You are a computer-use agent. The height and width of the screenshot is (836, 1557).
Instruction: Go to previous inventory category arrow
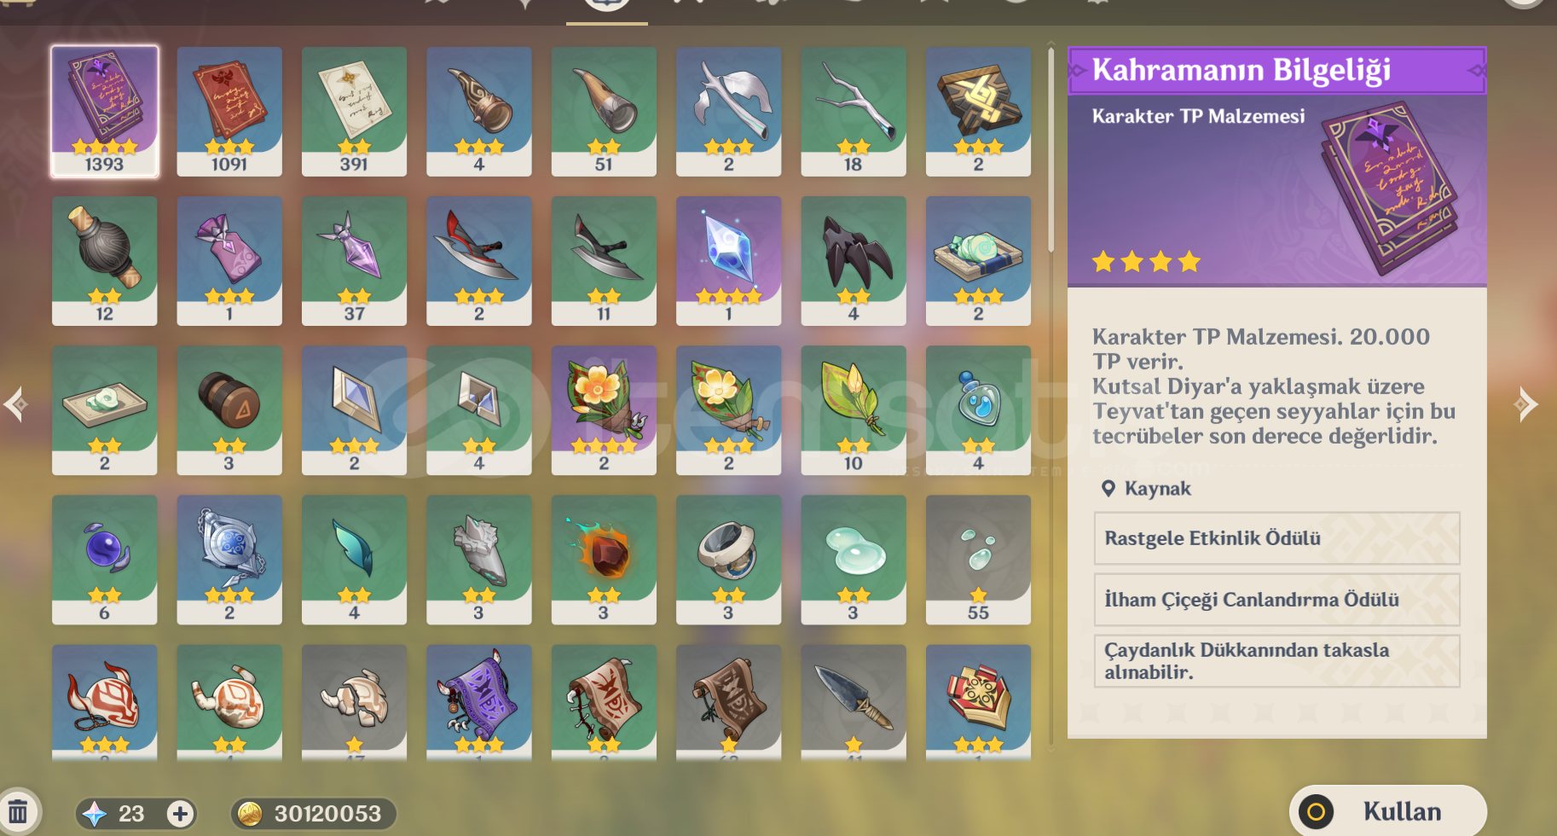click(15, 403)
